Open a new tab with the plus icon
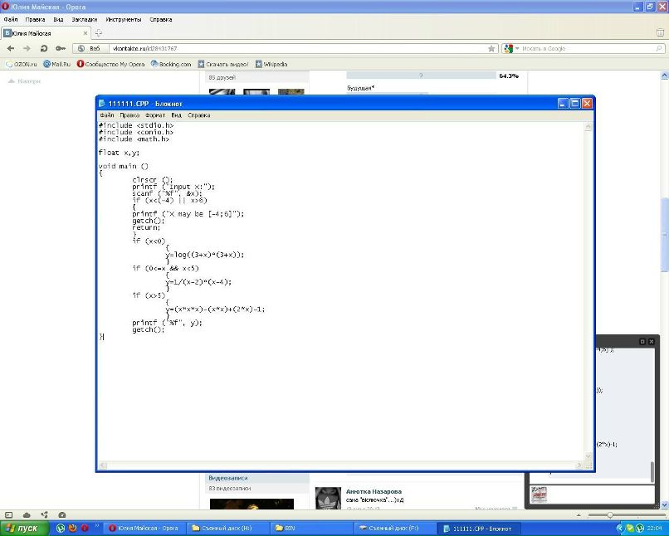 tap(99, 33)
